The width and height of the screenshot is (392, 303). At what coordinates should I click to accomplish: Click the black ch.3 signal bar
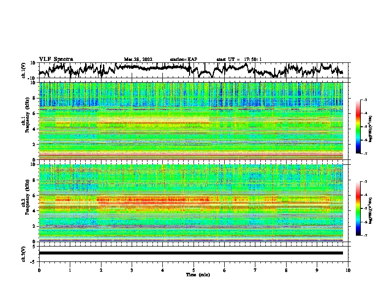click(x=191, y=253)
